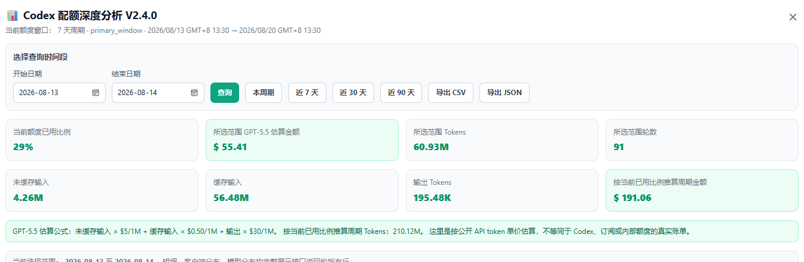Click the 所选范围轮数 value 91
The image size is (804, 262).
[619, 147]
